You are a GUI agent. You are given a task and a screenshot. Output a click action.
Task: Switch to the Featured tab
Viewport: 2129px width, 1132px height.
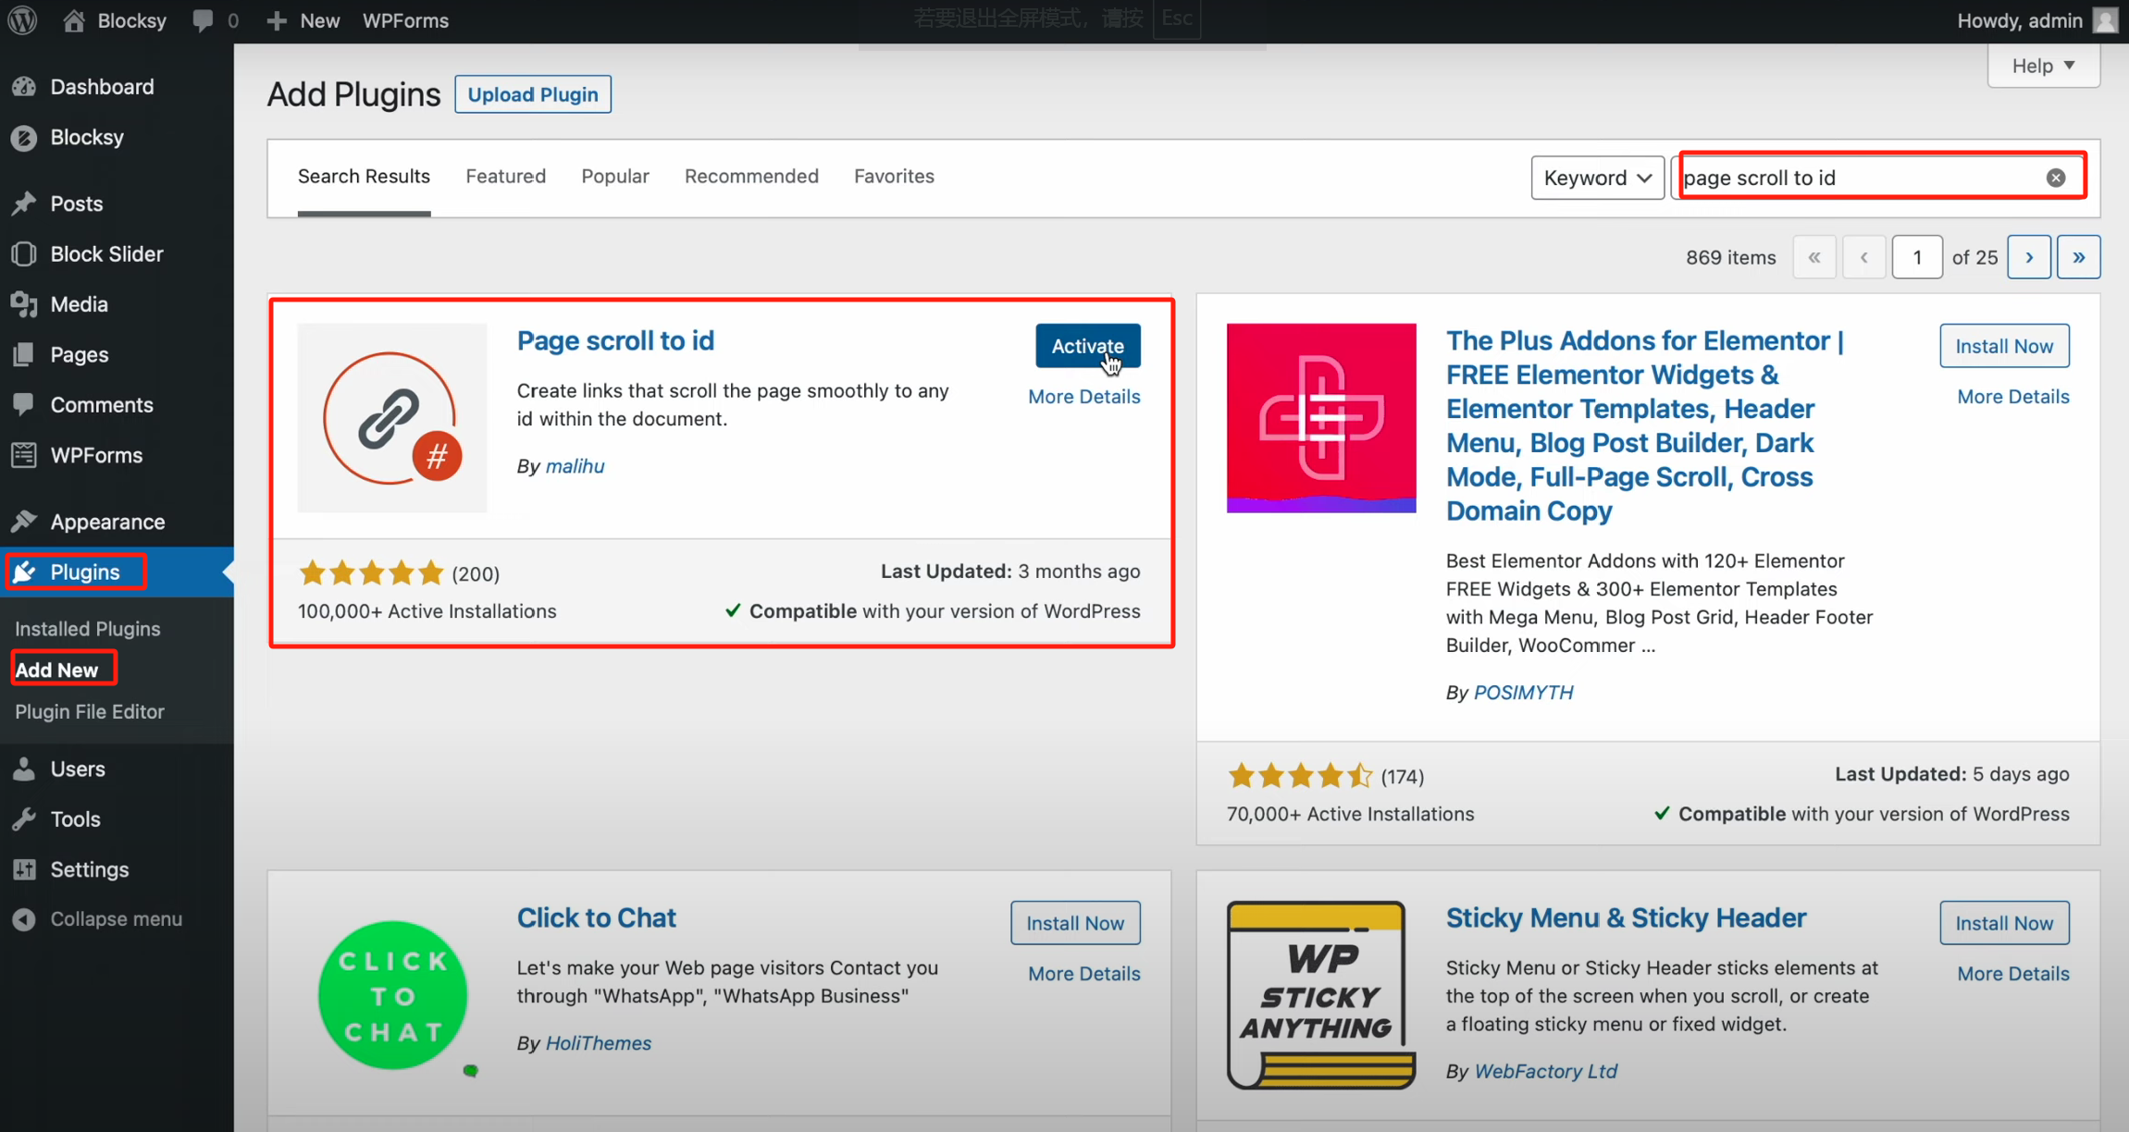coord(505,176)
